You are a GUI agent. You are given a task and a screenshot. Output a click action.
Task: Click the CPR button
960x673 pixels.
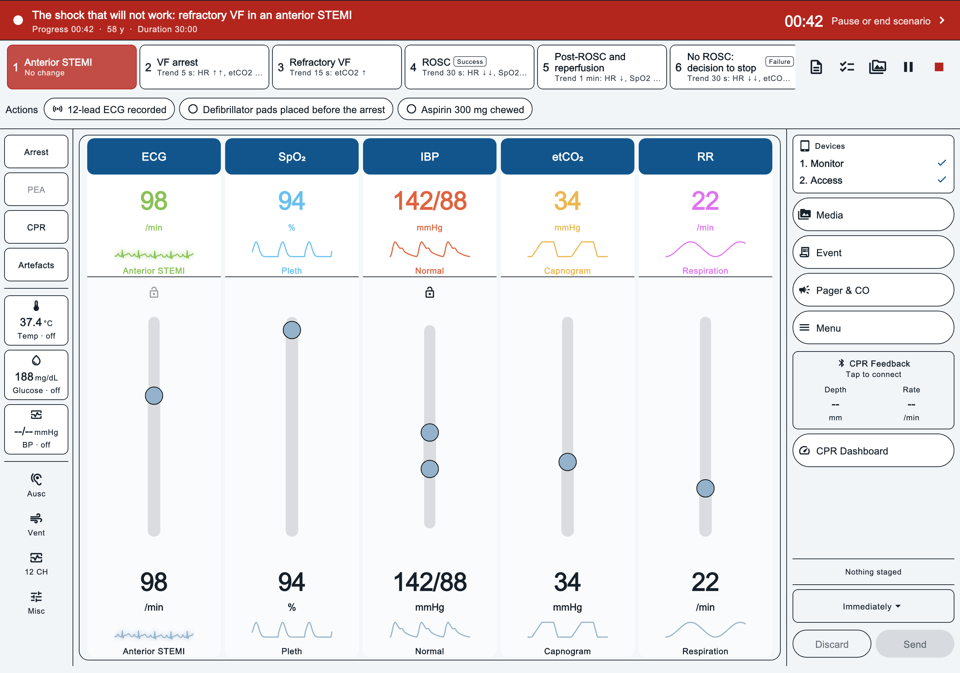(36, 227)
